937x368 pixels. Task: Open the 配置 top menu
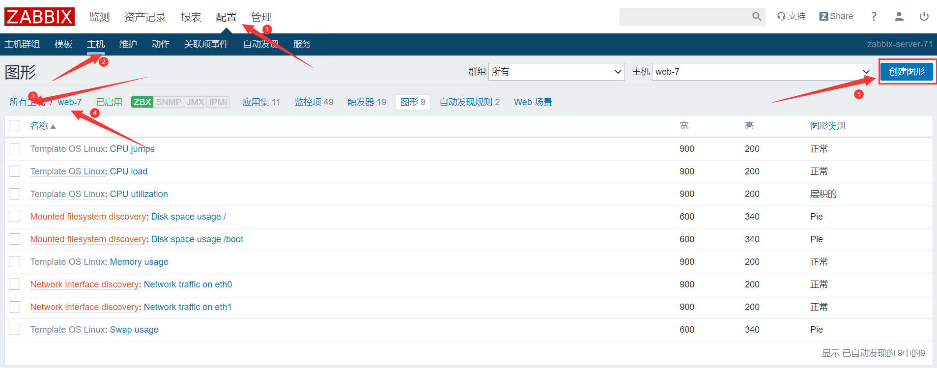coord(226,17)
